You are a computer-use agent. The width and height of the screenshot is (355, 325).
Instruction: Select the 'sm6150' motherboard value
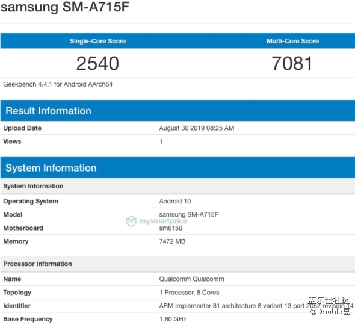(x=171, y=228)
